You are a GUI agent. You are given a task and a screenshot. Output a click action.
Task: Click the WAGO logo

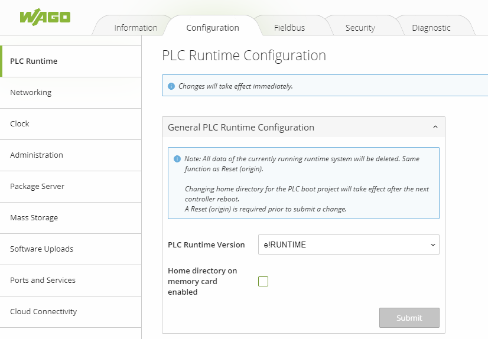(45, 17)
